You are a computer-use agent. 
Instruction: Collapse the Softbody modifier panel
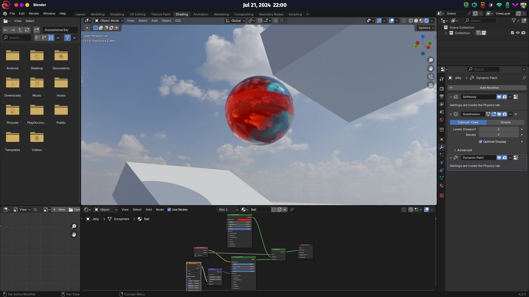coord(451,97)
